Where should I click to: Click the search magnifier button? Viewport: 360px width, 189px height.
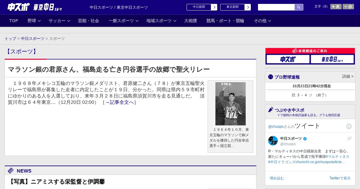[x=299, y=7]
